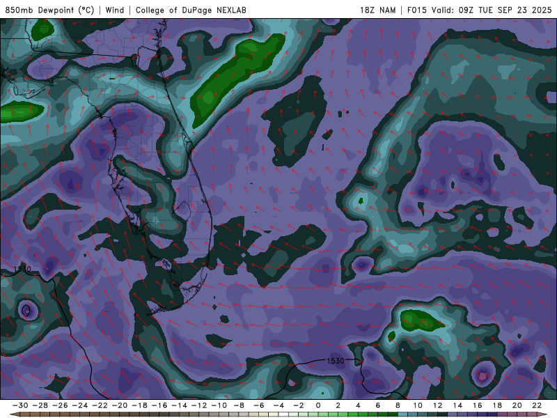Select the "6" legend value
The image size is (557, 418).
point(377,405)
